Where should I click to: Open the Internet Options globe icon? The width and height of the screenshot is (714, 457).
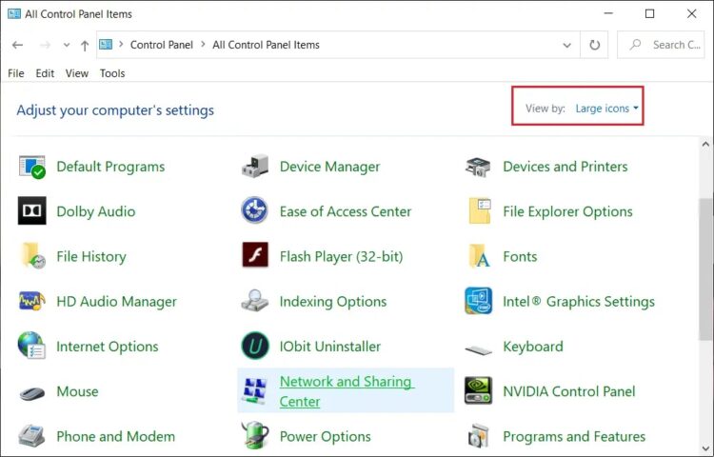coord(31,346)
